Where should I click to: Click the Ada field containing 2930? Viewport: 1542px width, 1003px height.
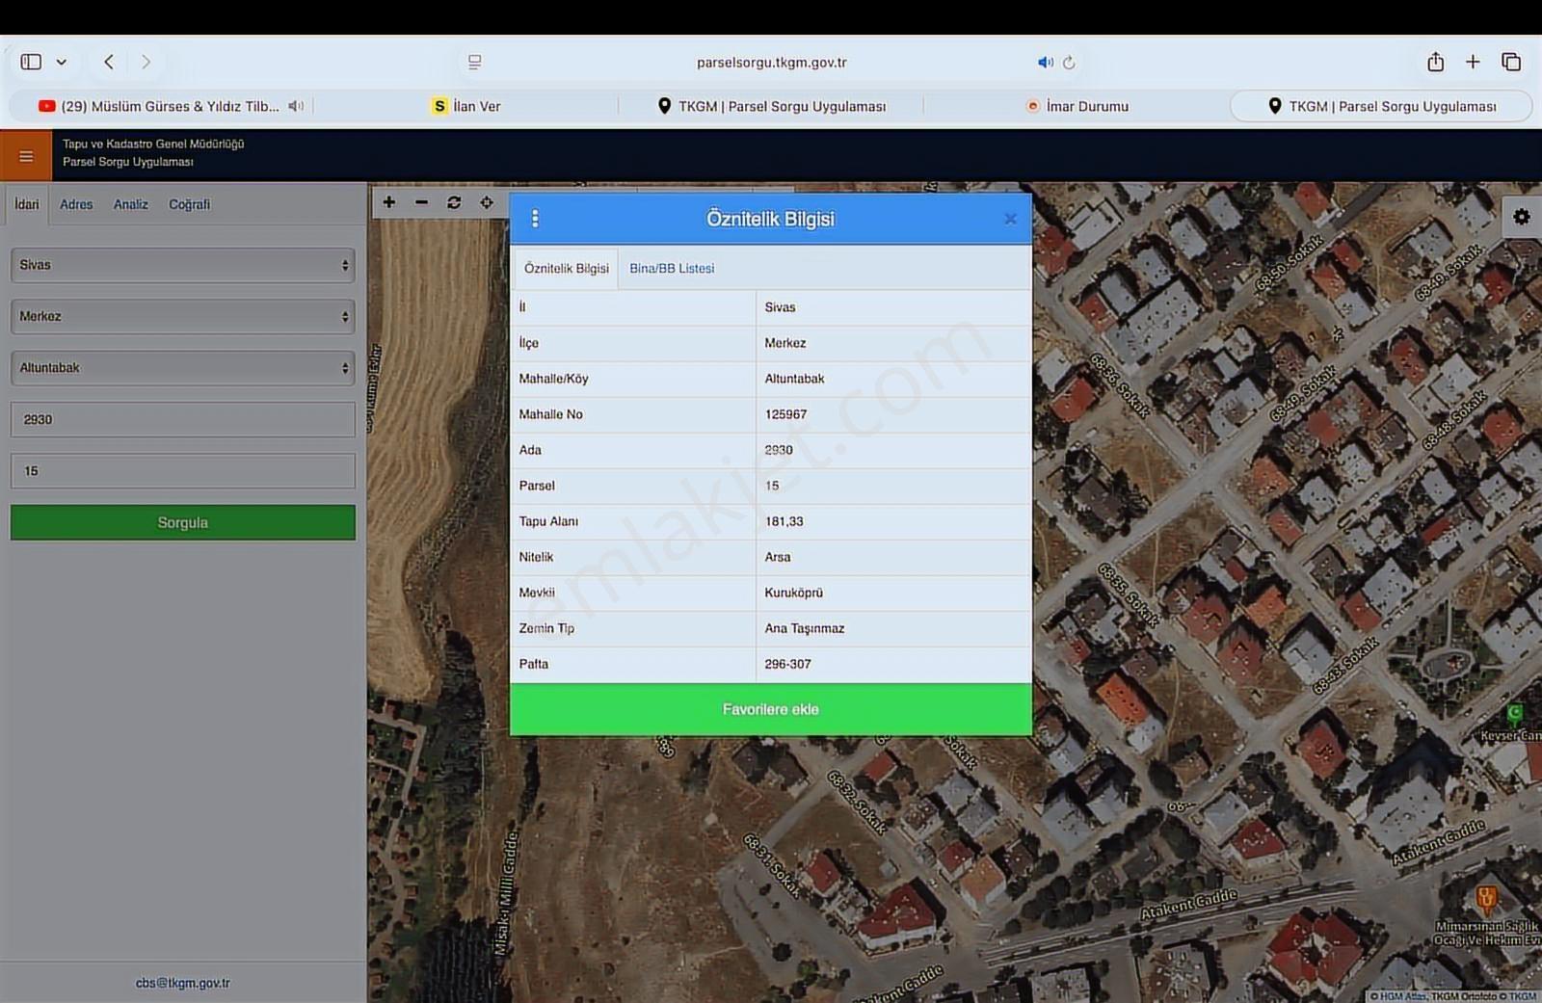(183, 419)
